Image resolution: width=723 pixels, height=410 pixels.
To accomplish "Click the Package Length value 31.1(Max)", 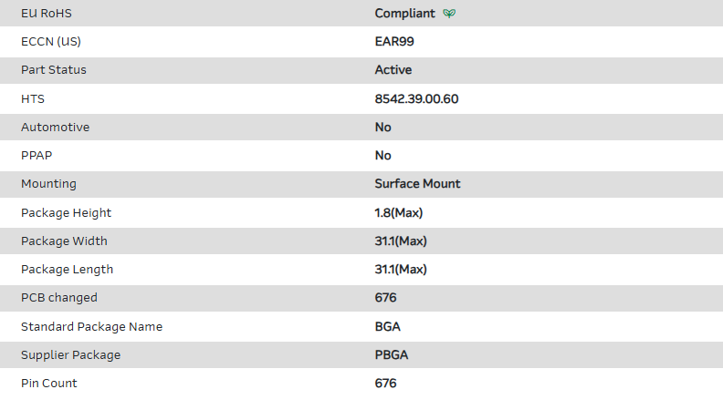I will (401, 270).
